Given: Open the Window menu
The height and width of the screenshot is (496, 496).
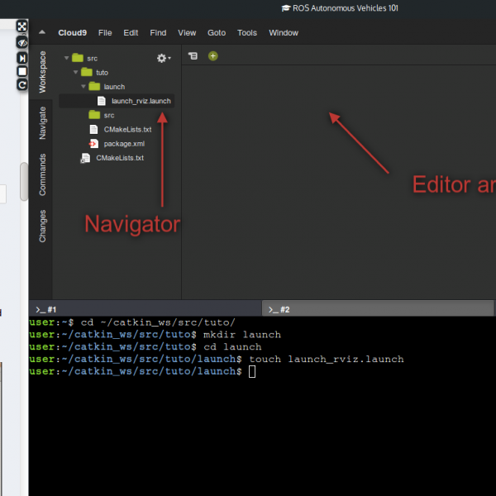Looking at the screenshot, I should pyautogui.click(x=284, y=32).
